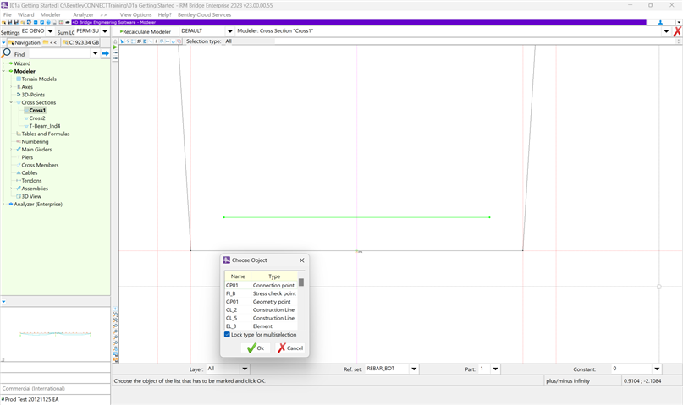683x405 pixels.
Task: Click the Find magnifier icon
Action: (7, 53)
